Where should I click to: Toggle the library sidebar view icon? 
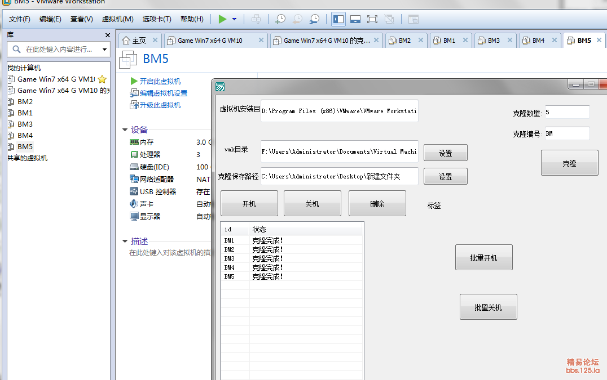click(338, 19)
